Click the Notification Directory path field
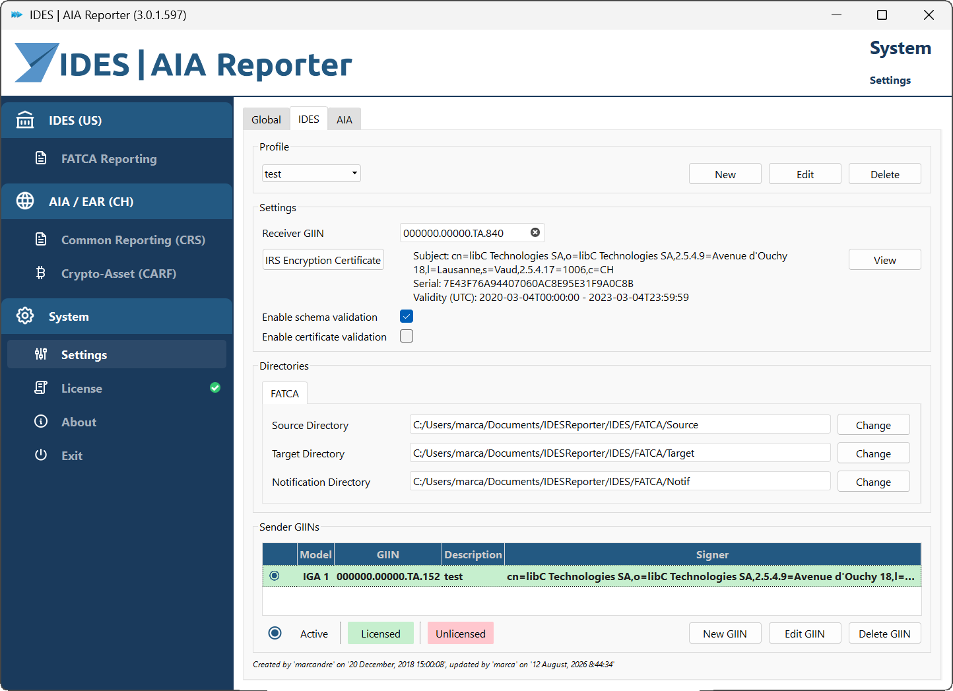The height and width of the screenshot is (691, 953). tap(620, 481)
